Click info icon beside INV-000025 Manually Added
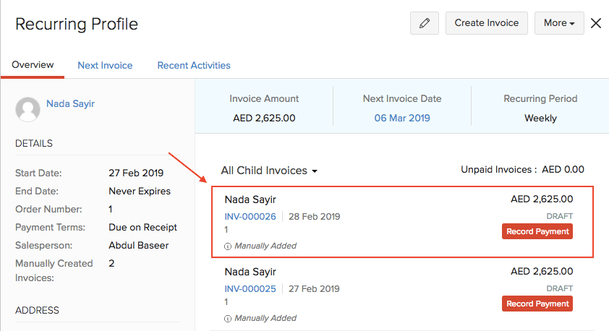 [x=228, y=318]
